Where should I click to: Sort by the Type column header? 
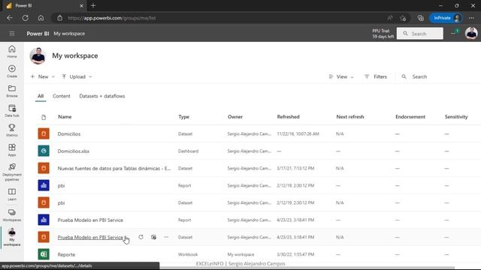183,117
